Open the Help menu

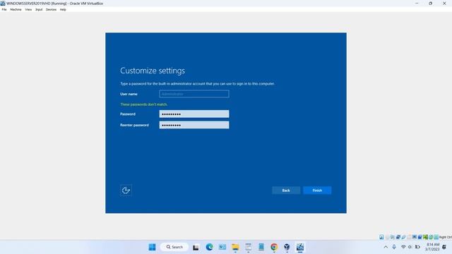pos(63,9)
